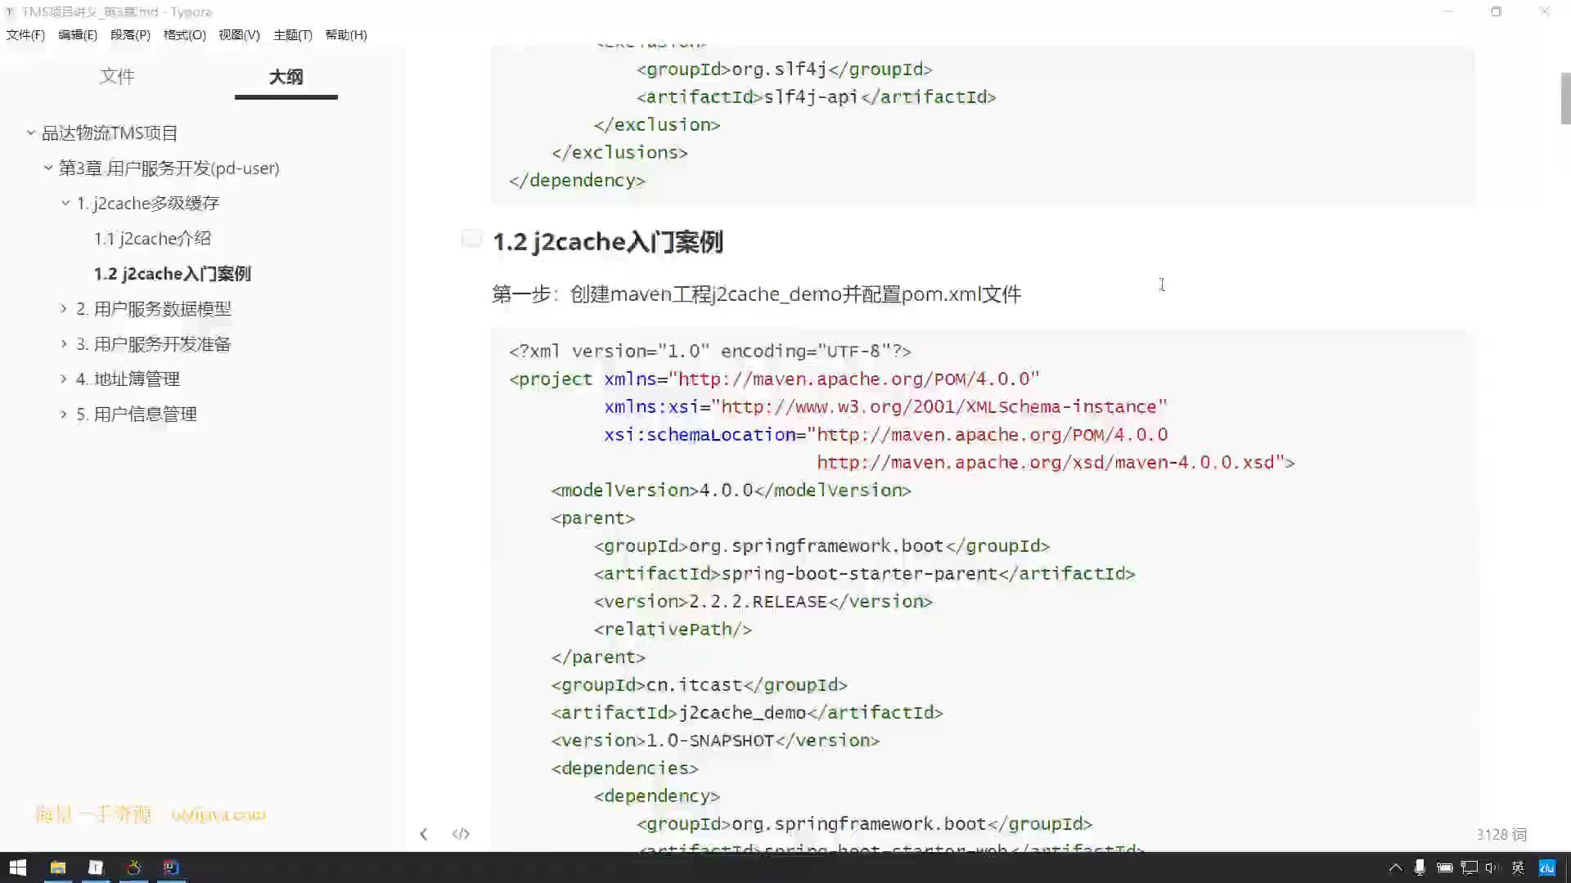Restore the Typora window size
The height and width of the screenshot is (883, 1571).
pos(1496,11)
